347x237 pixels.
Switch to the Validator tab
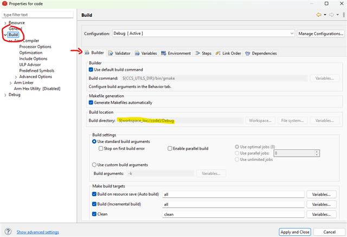[x=119, y=53]
